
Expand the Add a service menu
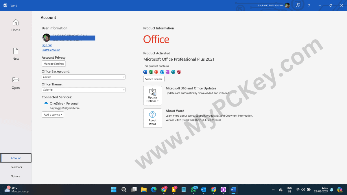click(x=53, y=114)
